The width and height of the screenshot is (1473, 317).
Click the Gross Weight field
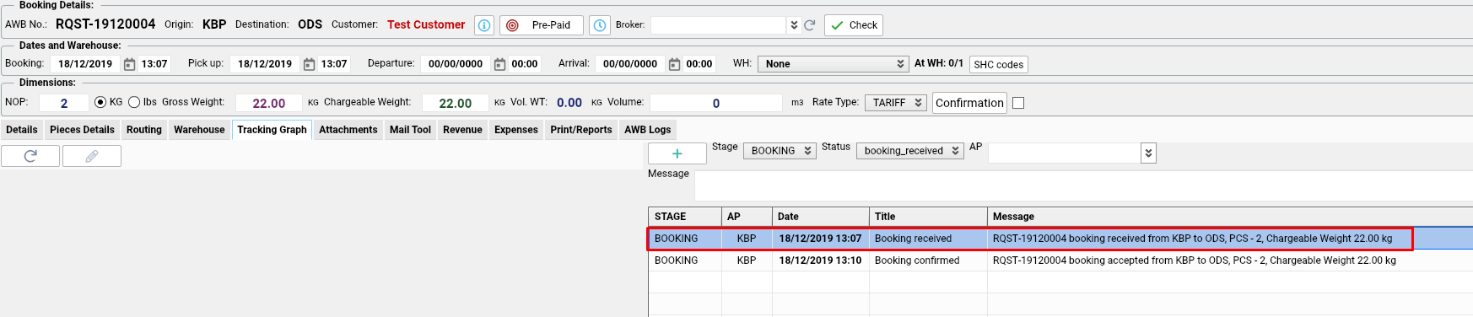pos(268,103)
